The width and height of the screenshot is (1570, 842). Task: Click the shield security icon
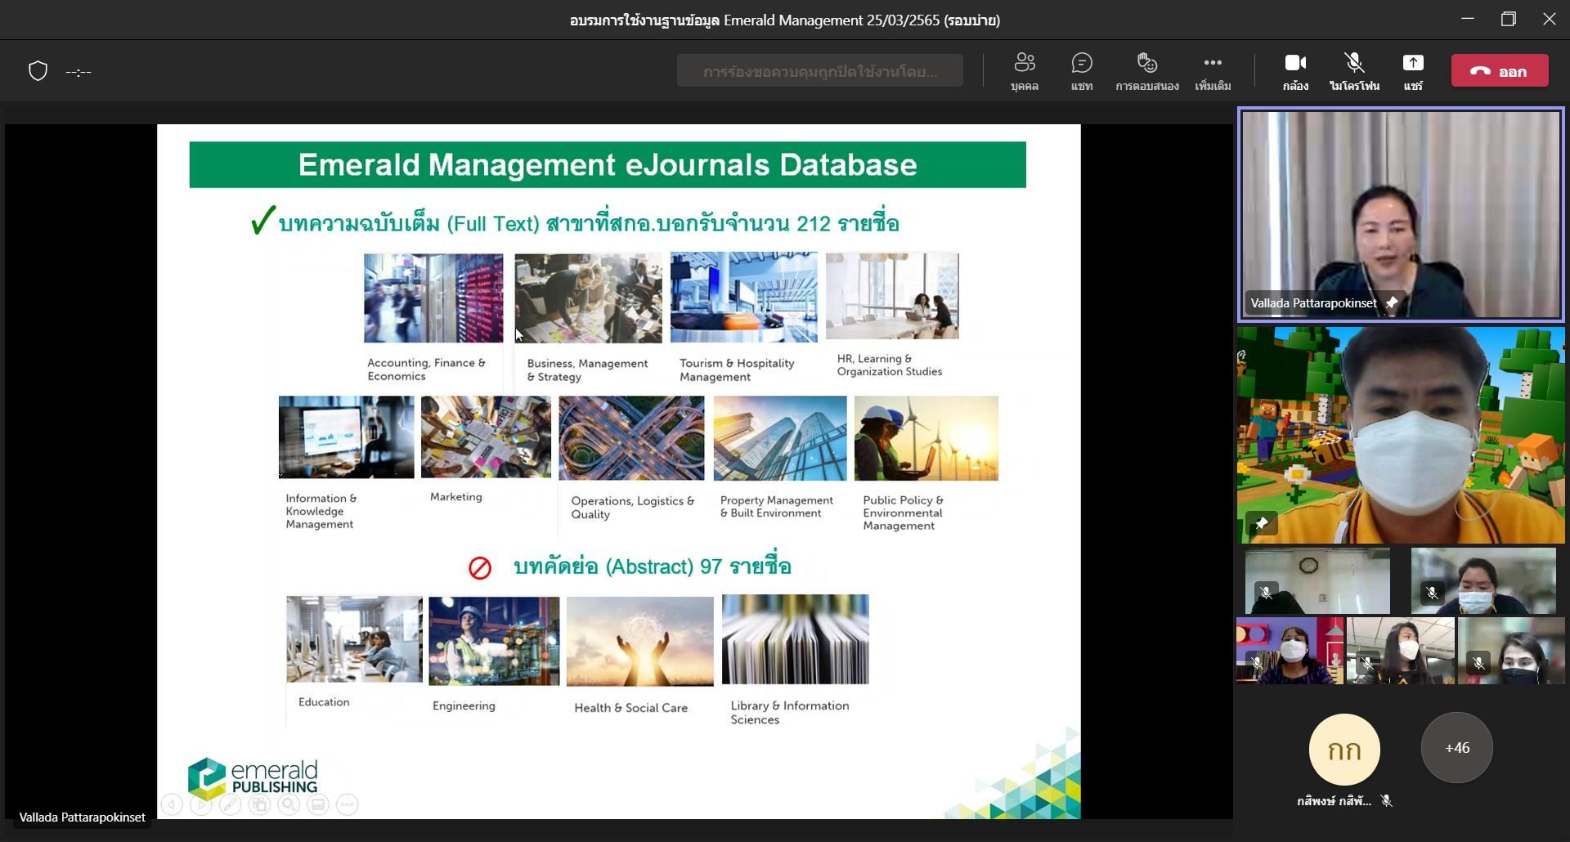coord(38,71)
